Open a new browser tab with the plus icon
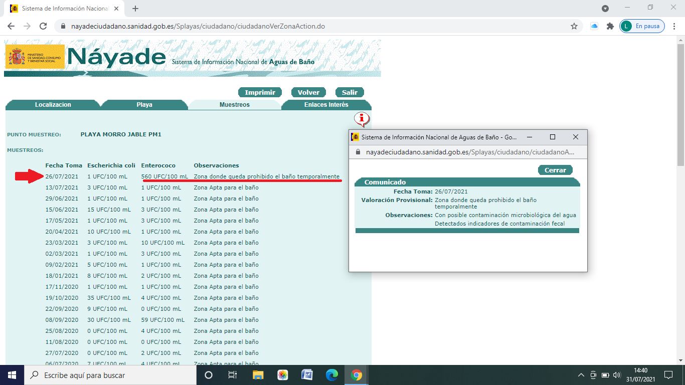685x385 pixels. pyautogui.click(x=135, y=9)
